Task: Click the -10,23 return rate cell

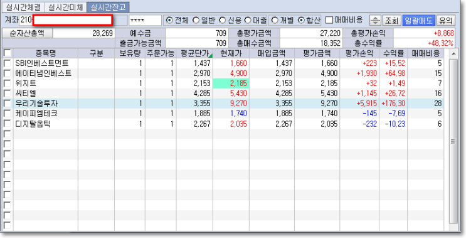Action: click(393, 124)
